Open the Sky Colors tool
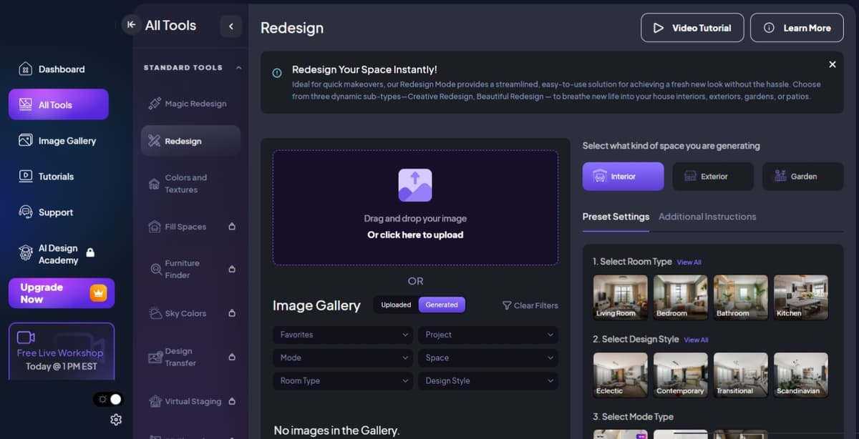The image size is (859, 439). (190, 313)
